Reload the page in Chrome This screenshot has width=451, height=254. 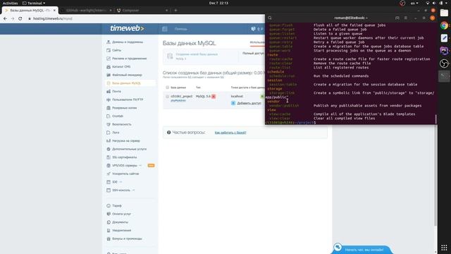click(20, 18)
